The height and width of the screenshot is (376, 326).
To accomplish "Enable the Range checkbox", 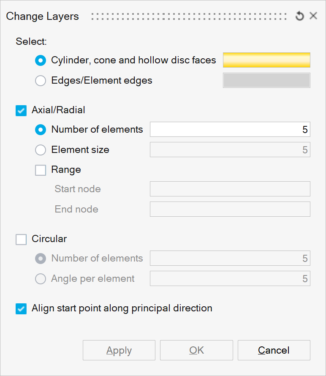I will [41, 170].
